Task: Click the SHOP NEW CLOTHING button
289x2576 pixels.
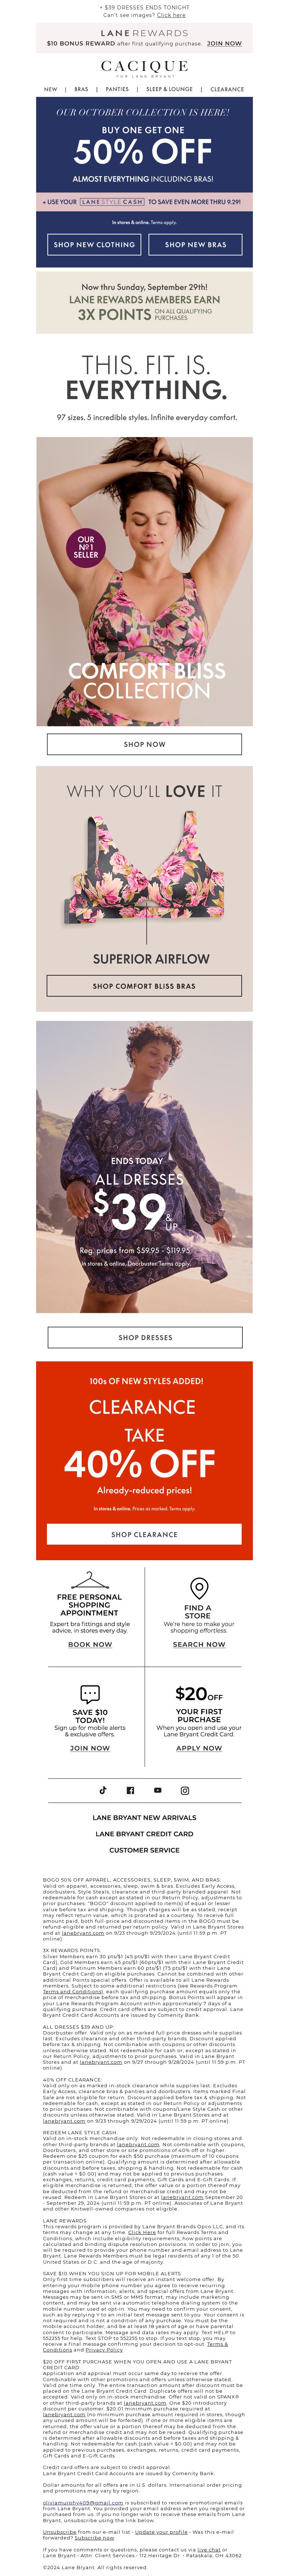Action: coord(94,244)
